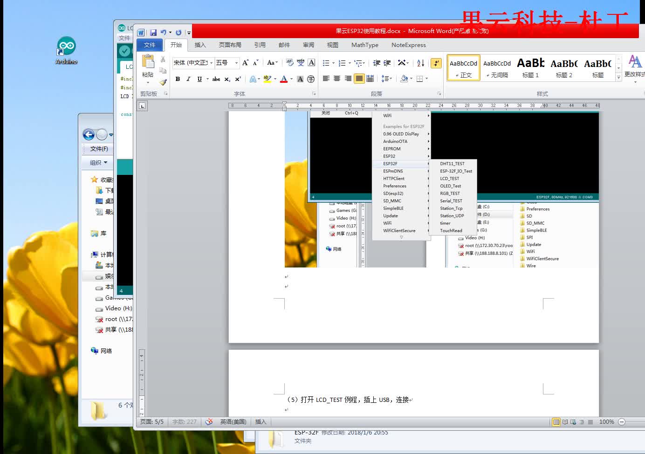Switch to the MathType ribbon tab

tap(365, 45)
